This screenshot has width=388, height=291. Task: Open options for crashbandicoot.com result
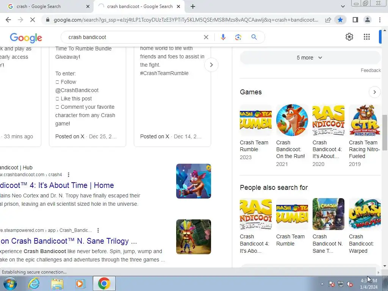coord(69,175)
